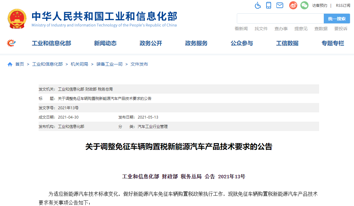Click the home icon in breadcrumb

pos(10,64)
